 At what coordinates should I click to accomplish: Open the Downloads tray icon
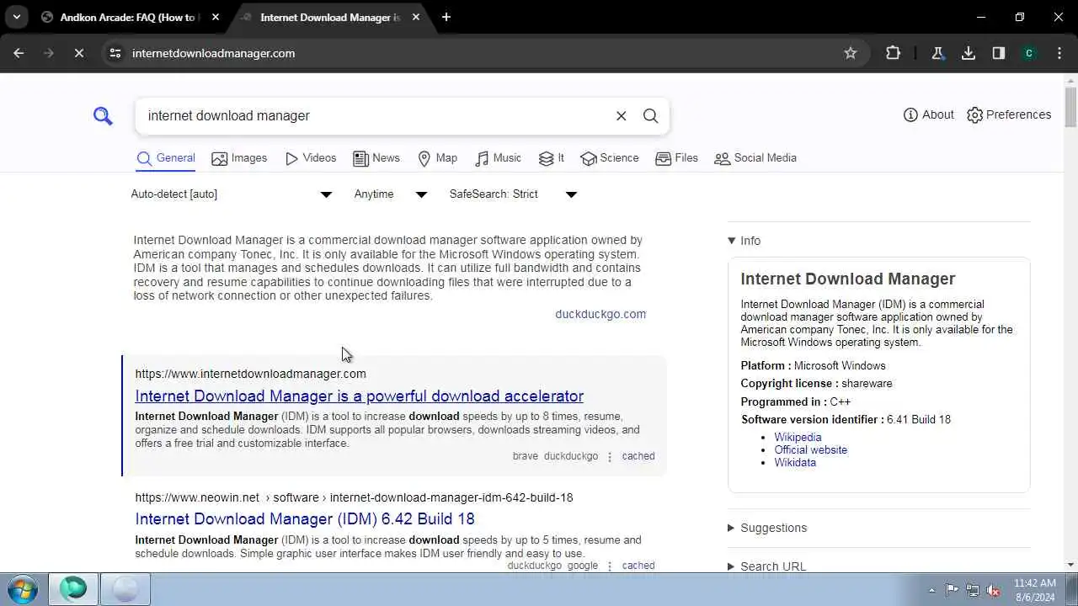[969, 53]
